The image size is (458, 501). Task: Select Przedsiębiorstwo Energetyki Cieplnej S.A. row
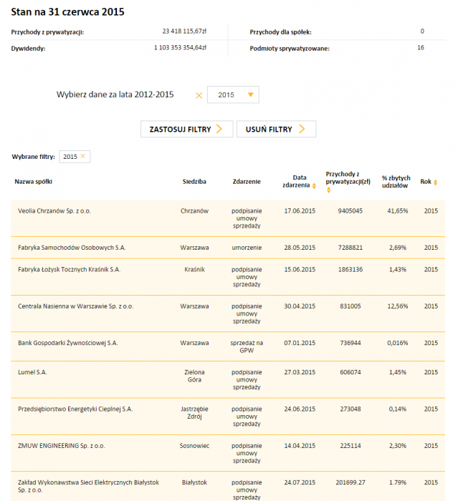(228, 417)
